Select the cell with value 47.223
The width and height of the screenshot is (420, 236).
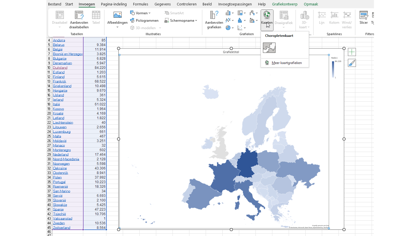tap(95, 209)
